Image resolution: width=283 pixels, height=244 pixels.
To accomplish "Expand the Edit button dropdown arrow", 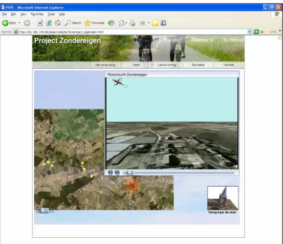I will (149, 23).
